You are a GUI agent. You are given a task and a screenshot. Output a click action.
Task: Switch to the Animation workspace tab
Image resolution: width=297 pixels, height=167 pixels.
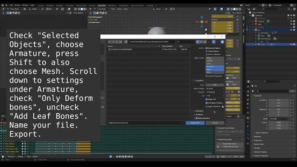[x=102, y=6]
